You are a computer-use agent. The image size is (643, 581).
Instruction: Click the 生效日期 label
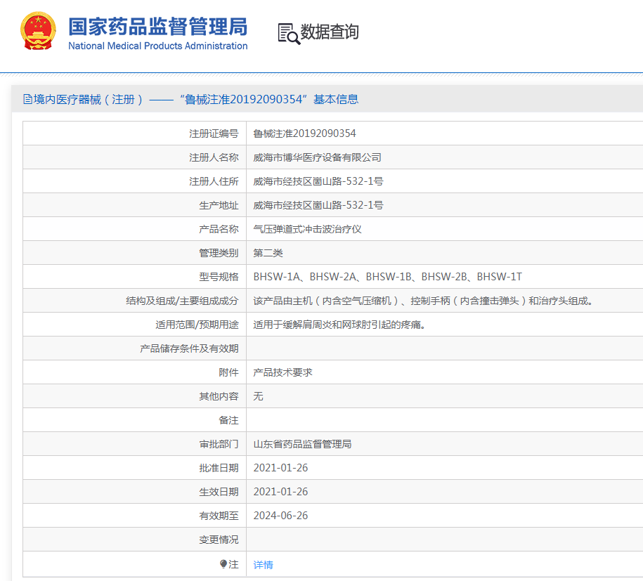pos(219,492)
